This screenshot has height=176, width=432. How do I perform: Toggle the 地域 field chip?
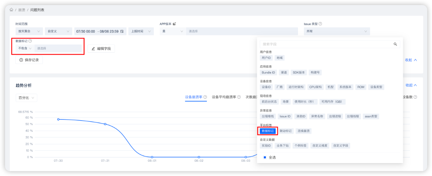pyautogui.click(x=279, y=58)
